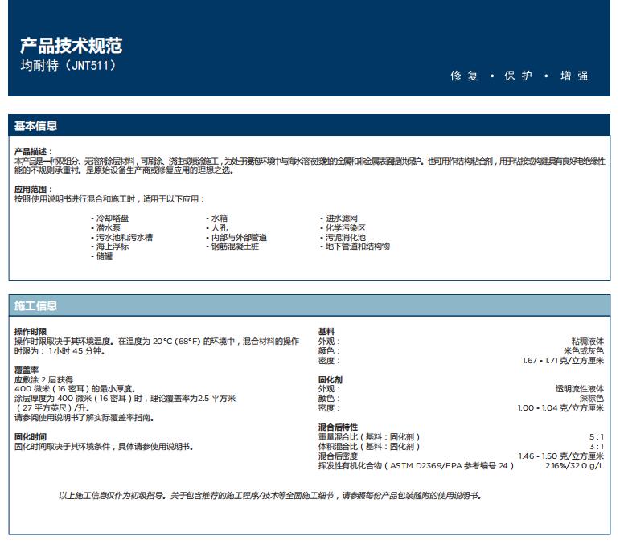620x544 pixels.
Task: Click the value 2.16%/32.0 g/L
Action: tap(574, 465)
